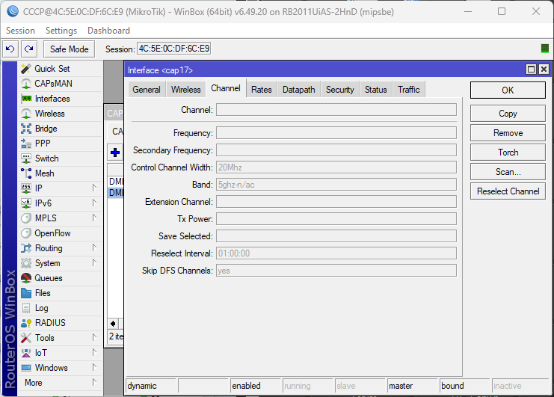Viewport: 554px width, 397px height.
Task: Click the Reselect Interval field
Action: pyautogui.click(x=336, y=253)
